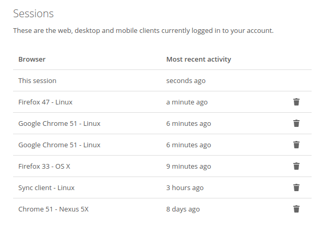The width and height of the screenshot is (321, 235).
Task: Delete the first Google Chrome 51 - Linux session
Action: click(x=296, y=123)
